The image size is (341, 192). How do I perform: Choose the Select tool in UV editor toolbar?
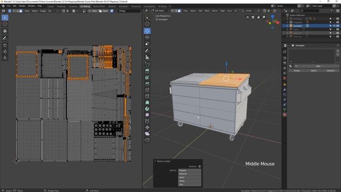(5, 18)
